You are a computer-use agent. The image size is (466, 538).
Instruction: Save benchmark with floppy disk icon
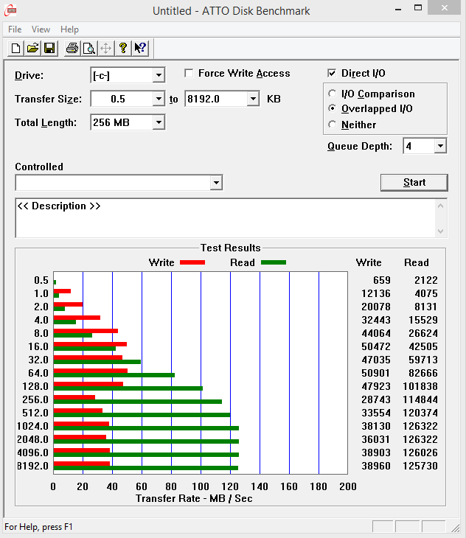click(x=49, y=48)
